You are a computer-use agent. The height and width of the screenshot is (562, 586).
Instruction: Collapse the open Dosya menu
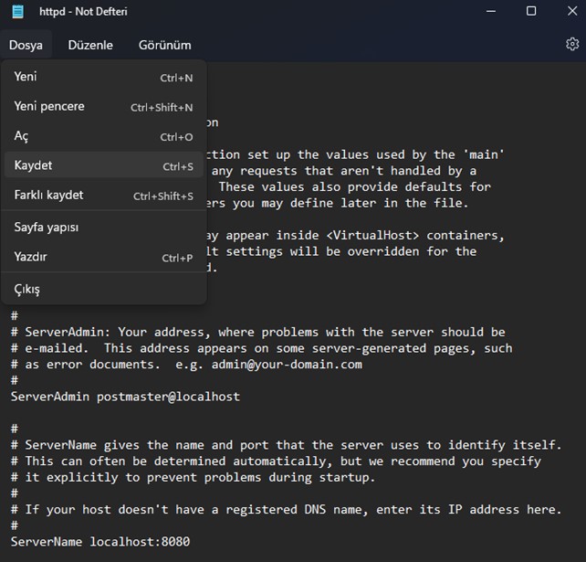[x=26, y=45]
